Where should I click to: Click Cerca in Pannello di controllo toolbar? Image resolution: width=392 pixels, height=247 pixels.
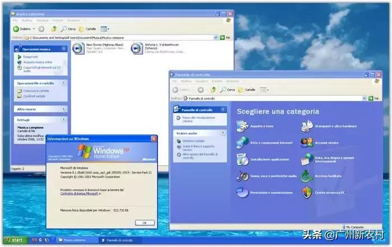(227, 90)
